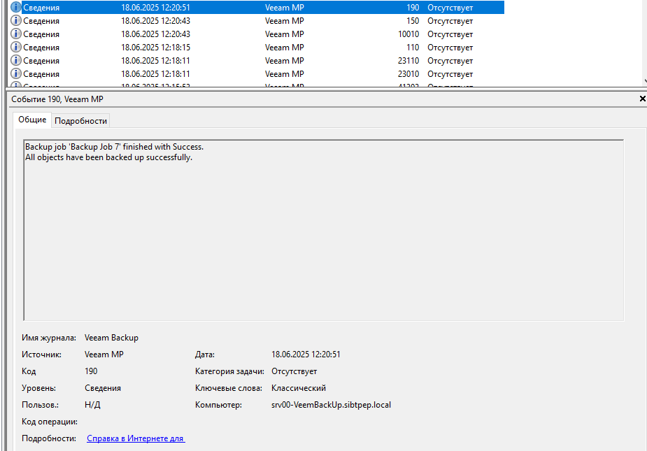647x451 pixels.
Task: Select event code 23110 cell
Action: (x=408, y=61)
